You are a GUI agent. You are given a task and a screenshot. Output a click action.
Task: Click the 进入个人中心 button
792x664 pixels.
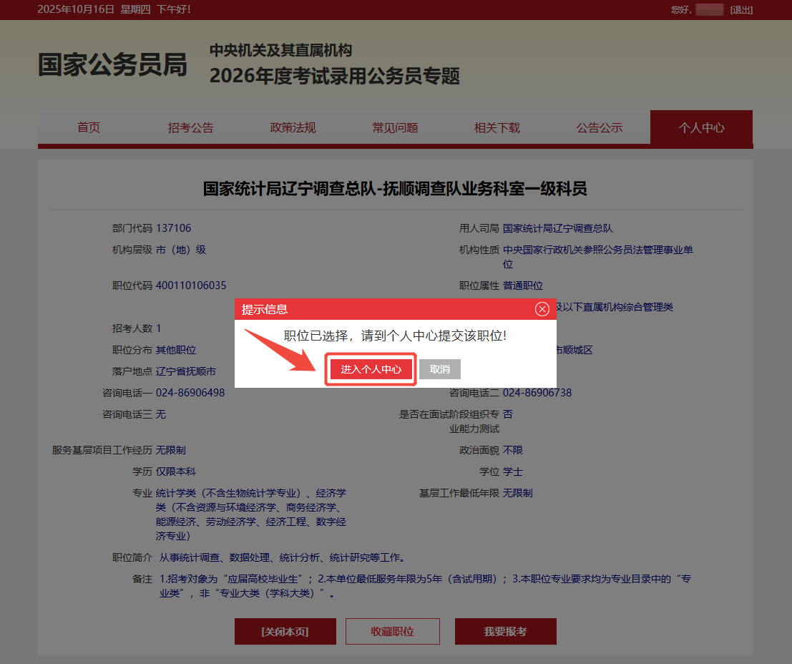tap(371, 369)
